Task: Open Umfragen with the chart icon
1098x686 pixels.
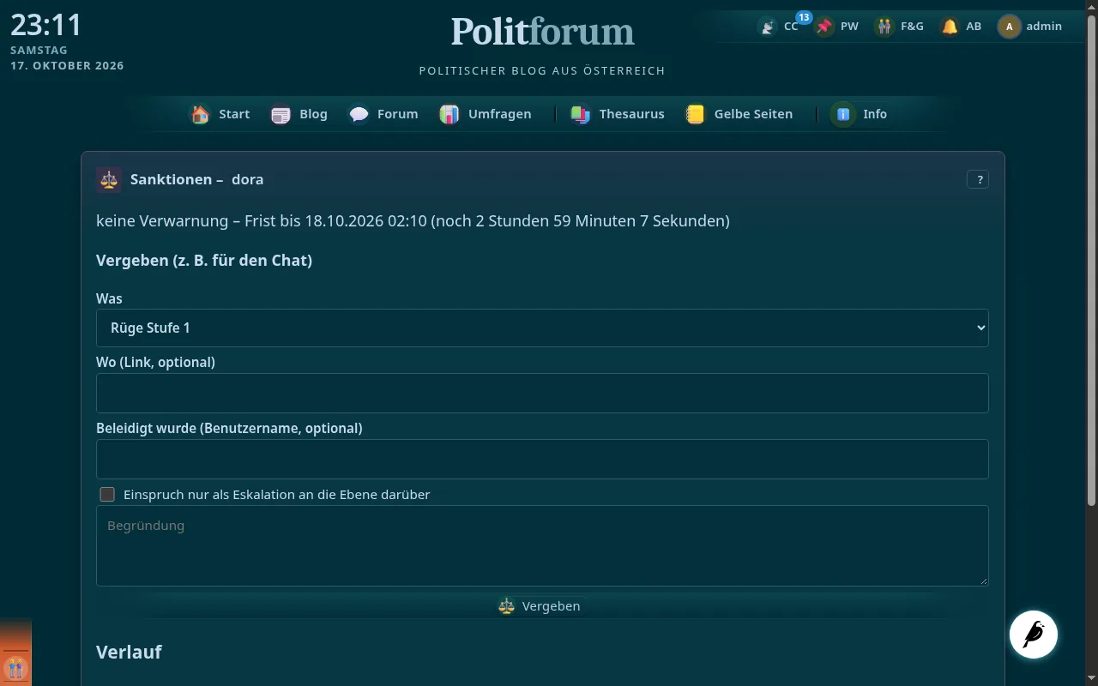Action: click(x=486, y=114)
